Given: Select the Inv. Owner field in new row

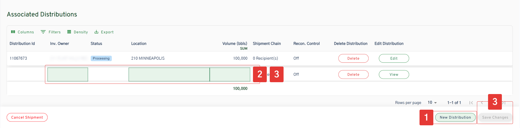Looking at the screenshot, I should 68,75.
